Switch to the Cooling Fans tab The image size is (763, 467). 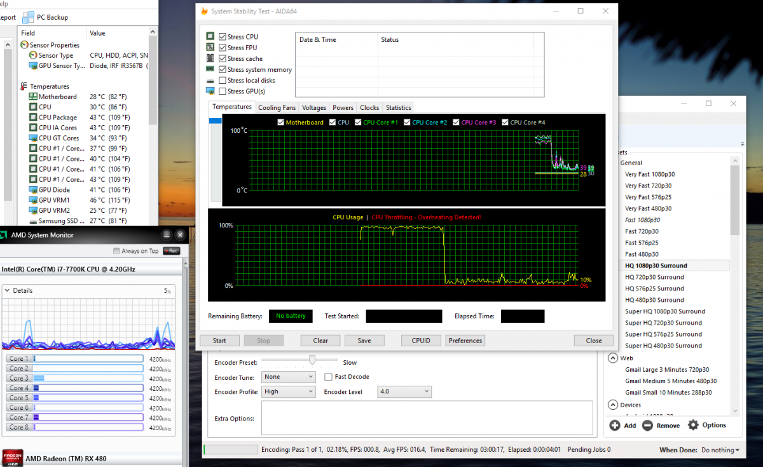[x=277, y=108]
